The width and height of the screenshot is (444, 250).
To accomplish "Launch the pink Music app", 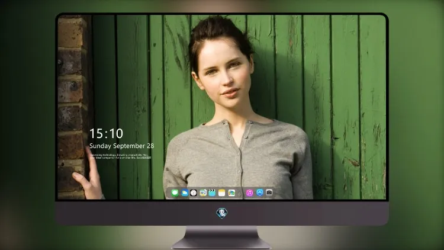I will (249, 193).
